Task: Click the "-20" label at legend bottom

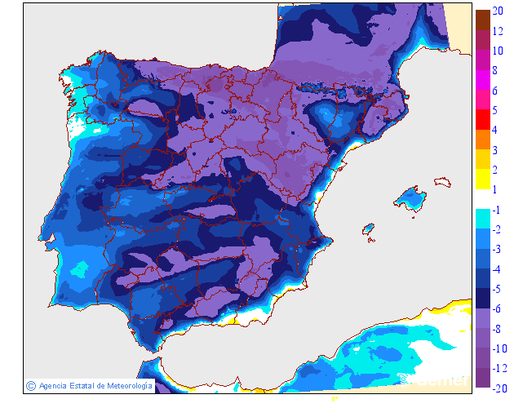Action: pyautogui.click(x=499, y=388)
